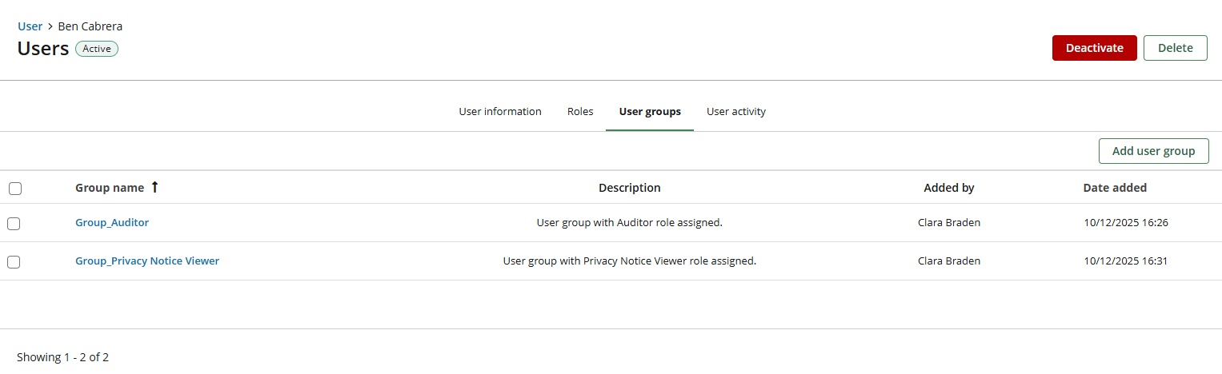The image size is (1222, 374).
Task: Click the Group name sort arrow icon
Action: coord(155,187)
